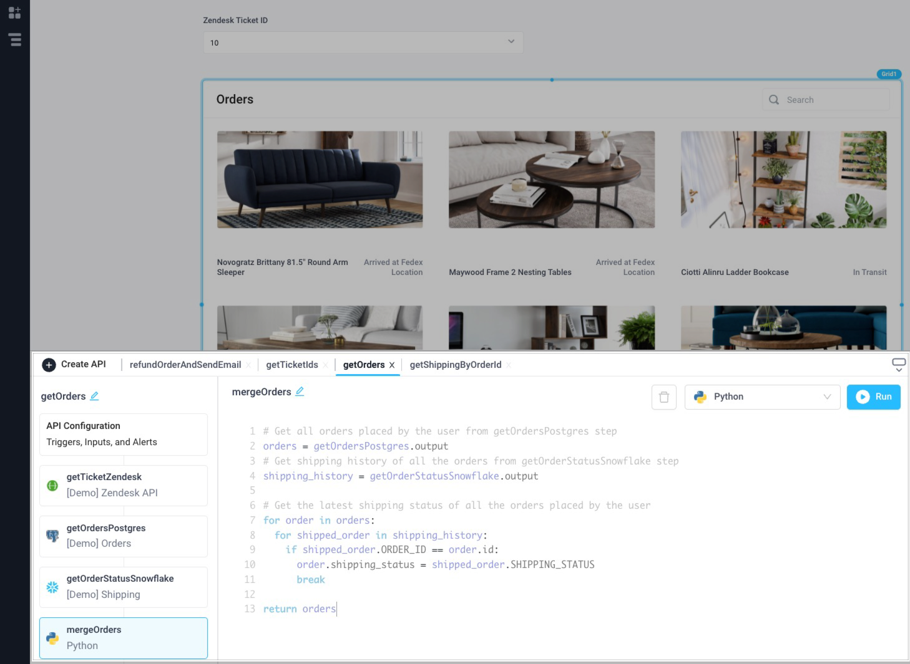Select the Python icon on mergeOrders step
This screenshot has width=910, height=664.
click(52, 638)
